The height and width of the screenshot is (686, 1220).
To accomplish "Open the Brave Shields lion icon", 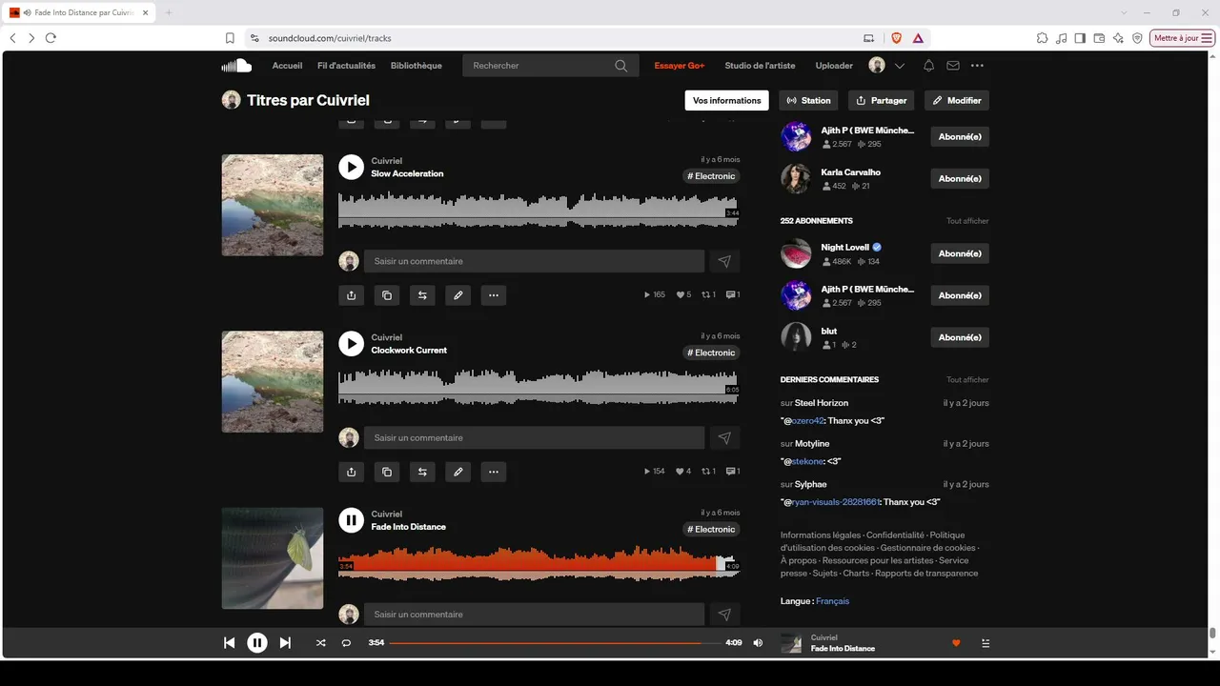I will pos(896,38).
